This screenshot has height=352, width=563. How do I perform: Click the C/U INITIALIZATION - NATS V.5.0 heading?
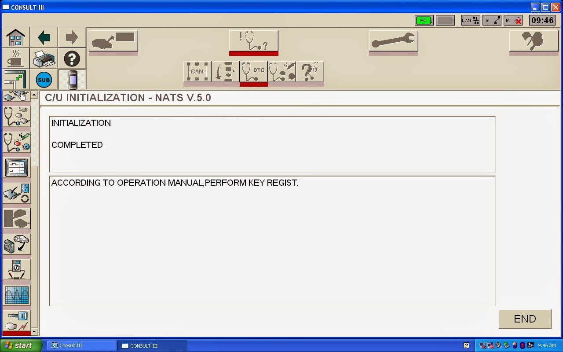(128, 98)
